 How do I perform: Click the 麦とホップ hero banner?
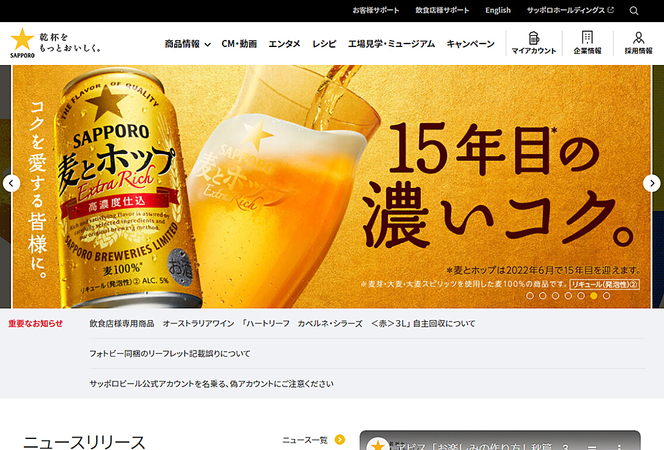(331, 186)
